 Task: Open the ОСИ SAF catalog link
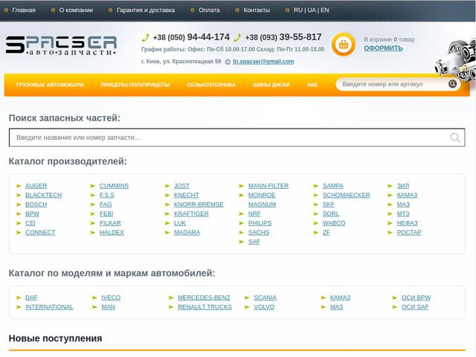415,307
